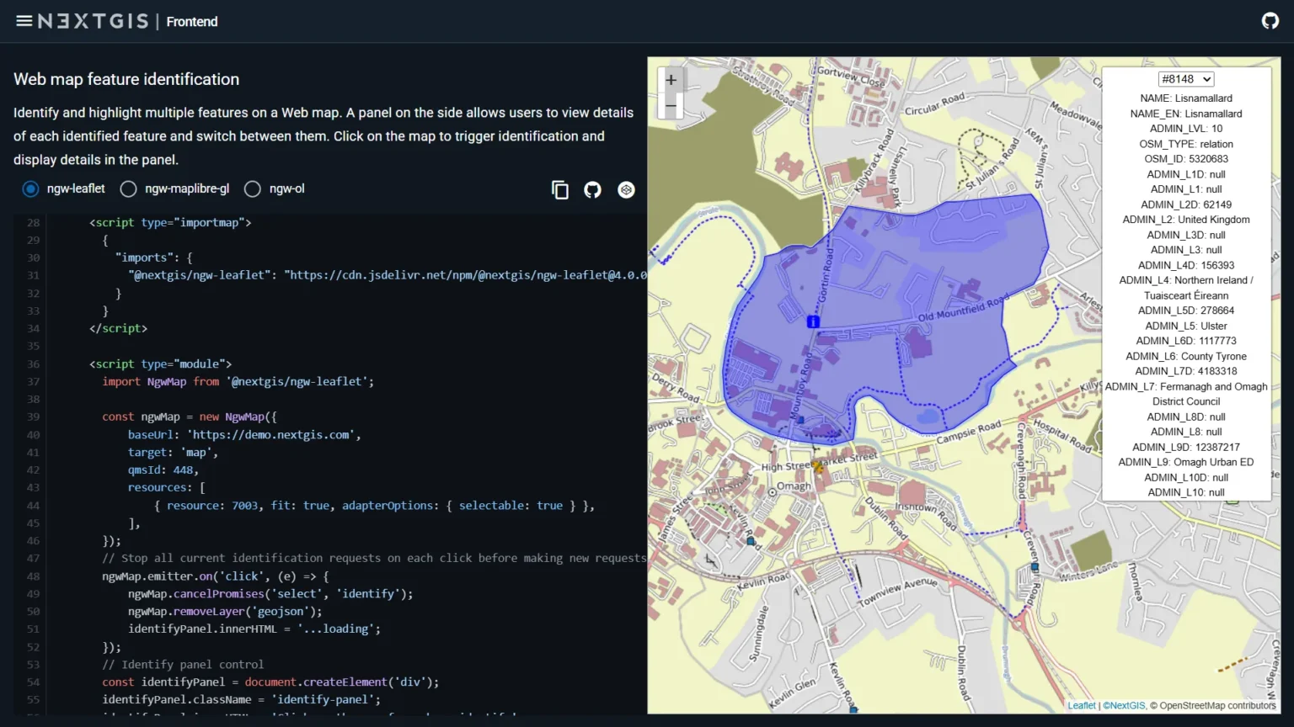Click the import NgwMap code line
Viewport: 1294px width, 727px height.
[x=238, y=382]
